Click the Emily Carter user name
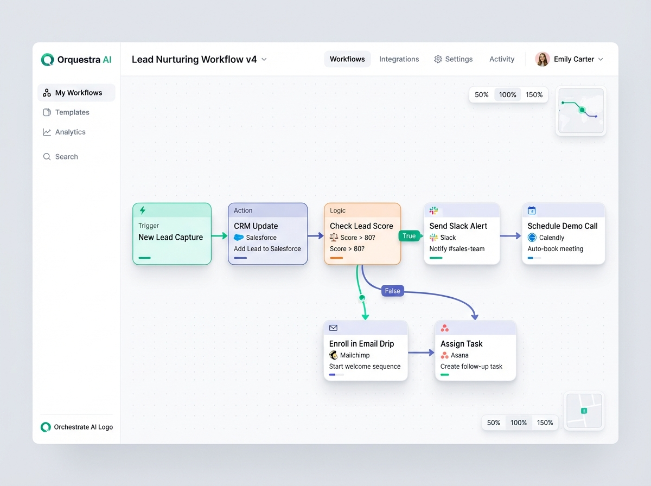Image resolution: width=651 pixels, height=486 pixels. coord(574,59)
